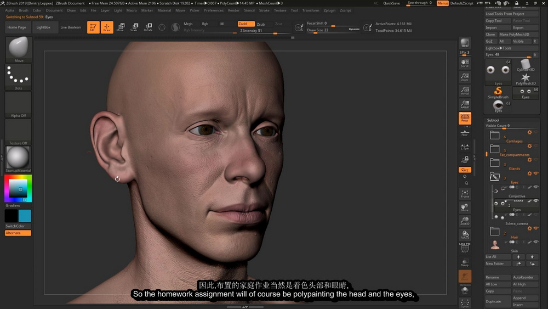The width and height of the screenshot is (548, 309).
Task: Expand the Glands subtool folder
Action: (x=494, y=162)
